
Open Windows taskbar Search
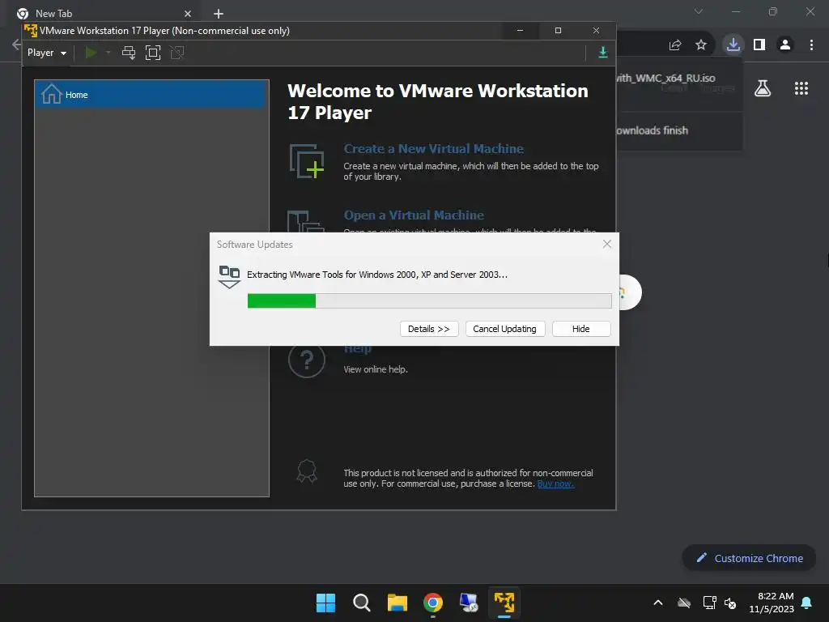tap(362, 603)
